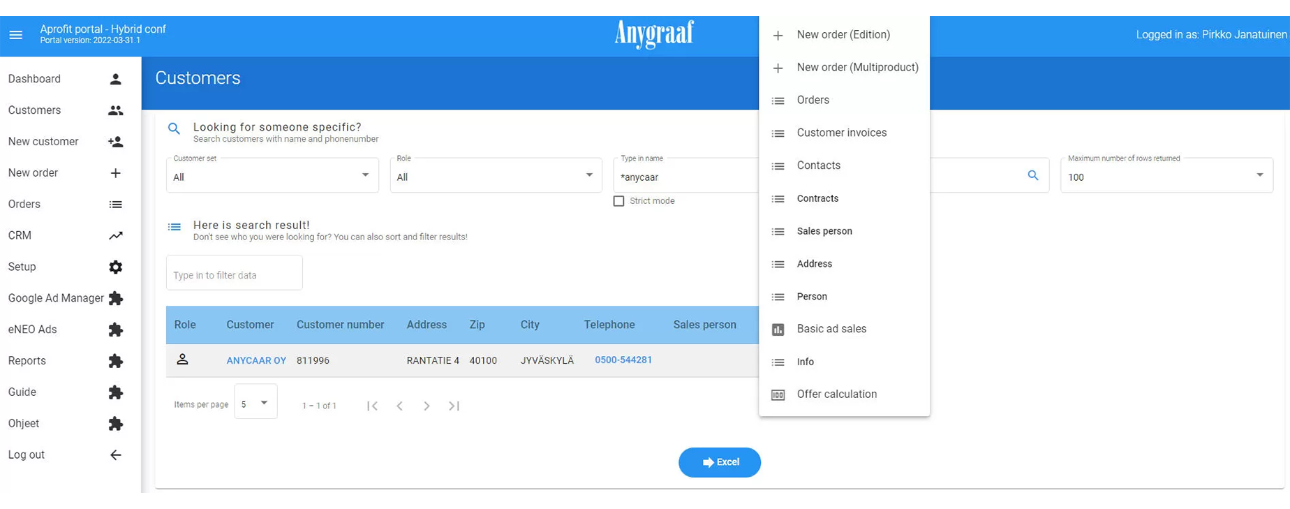Click the Google Ad Manager puzzle icon
The height and width of the screenshot is (509, 1290).
[x=116, y=298]
